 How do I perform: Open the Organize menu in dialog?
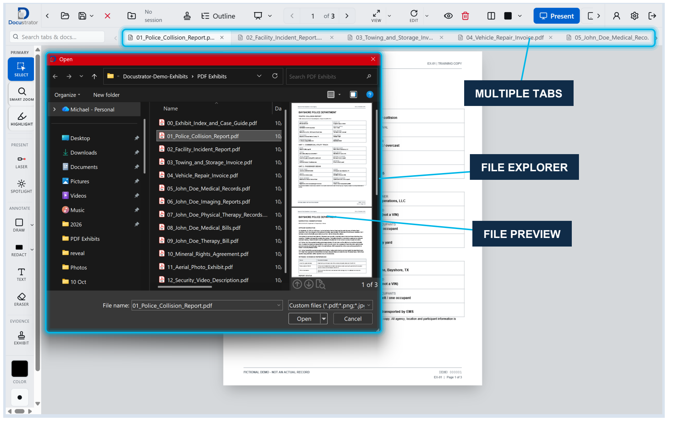(x=67, y=95)
